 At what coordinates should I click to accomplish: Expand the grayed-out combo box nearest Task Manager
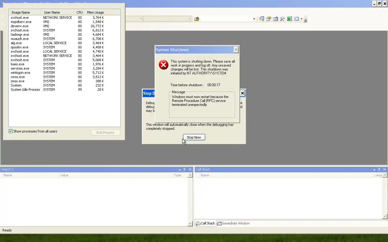(141, 19)
